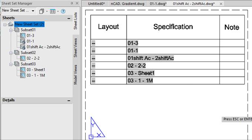Switch to 01-1.dwg* document tab
252x140 pixels.
pyautogui.click(x=158, y=4)
